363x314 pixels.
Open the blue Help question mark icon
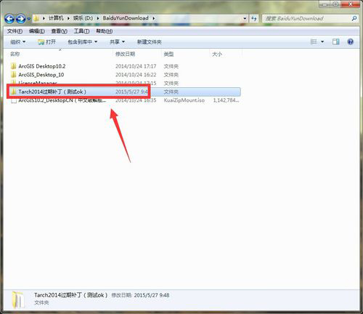[350, 41]
